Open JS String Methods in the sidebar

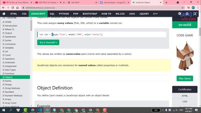pyautogui.click(x=11, y=88)
